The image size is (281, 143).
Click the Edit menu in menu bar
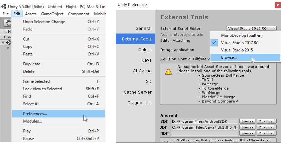pos(17,14)
